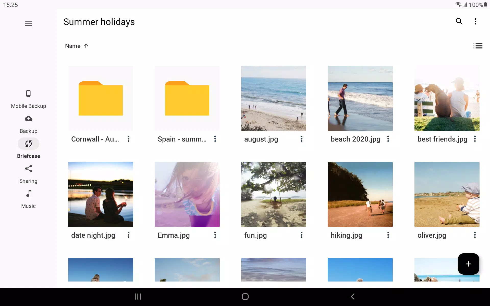View the date night.jpg photo
The image size is (490, 306).
(x=101, y=194)
